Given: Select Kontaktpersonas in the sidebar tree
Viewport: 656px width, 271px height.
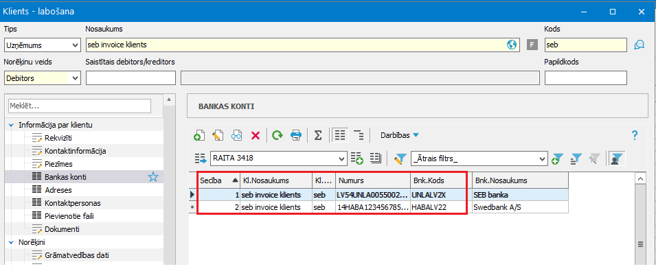Looking at the screenshot, I should [72, 203].
